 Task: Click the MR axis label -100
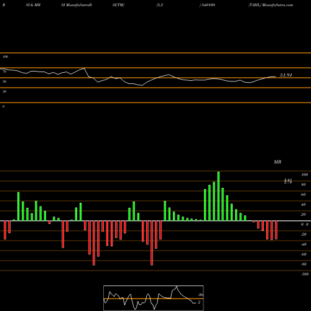coord(305,274)
